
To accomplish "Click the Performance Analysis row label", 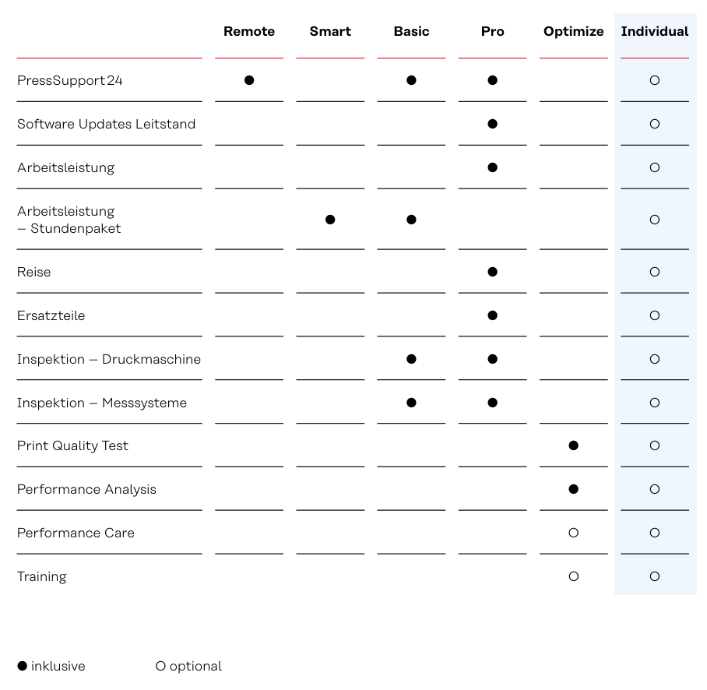I will 86,489.
